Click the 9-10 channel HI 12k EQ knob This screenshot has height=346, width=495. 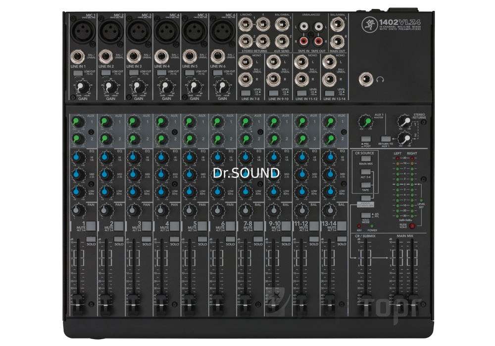273,157
